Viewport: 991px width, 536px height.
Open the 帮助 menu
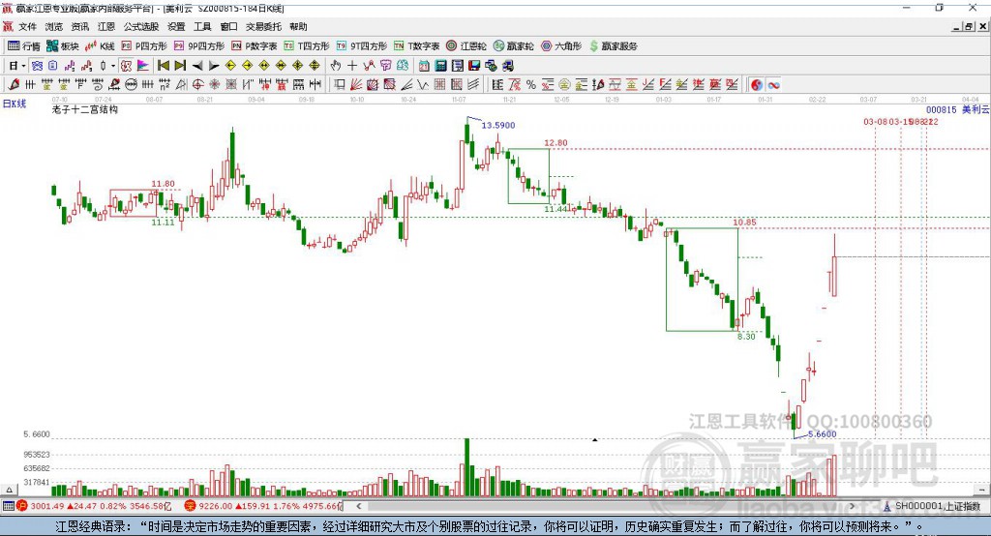click(298, 26)
